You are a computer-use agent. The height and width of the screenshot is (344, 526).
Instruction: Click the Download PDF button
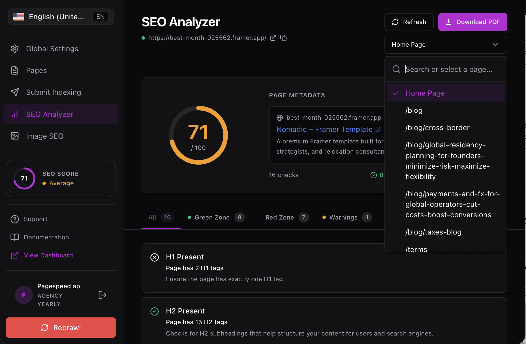(472, 22)
